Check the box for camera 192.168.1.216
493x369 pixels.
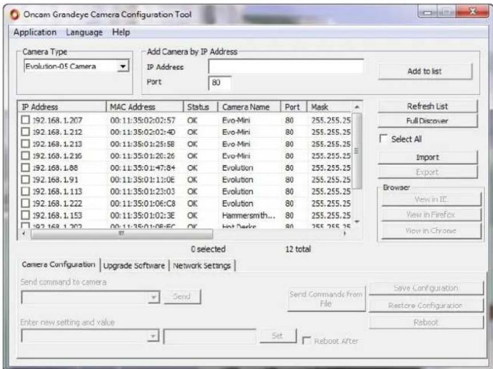26,156
